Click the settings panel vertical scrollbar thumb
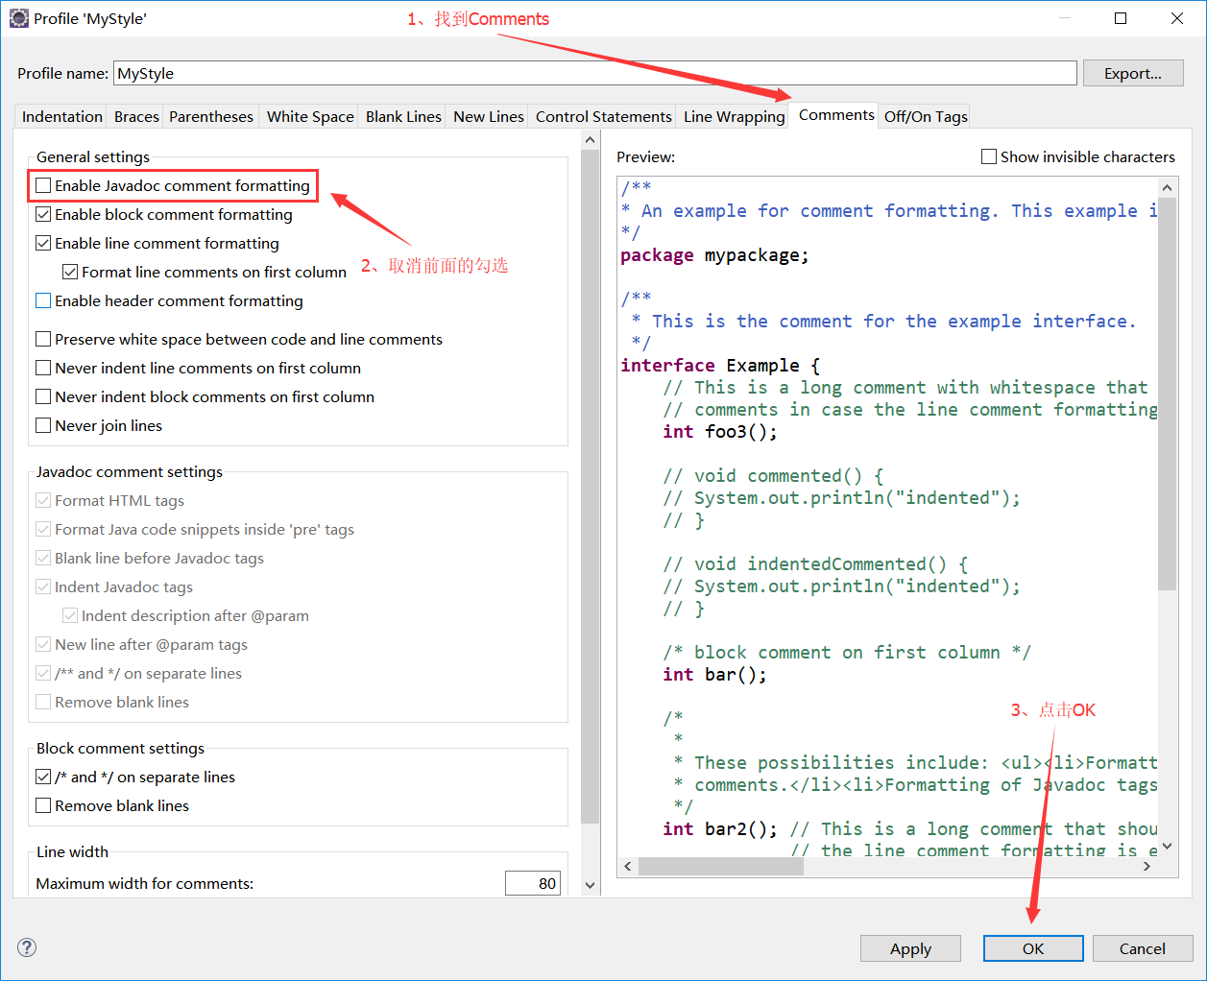 tap(590, 488)
